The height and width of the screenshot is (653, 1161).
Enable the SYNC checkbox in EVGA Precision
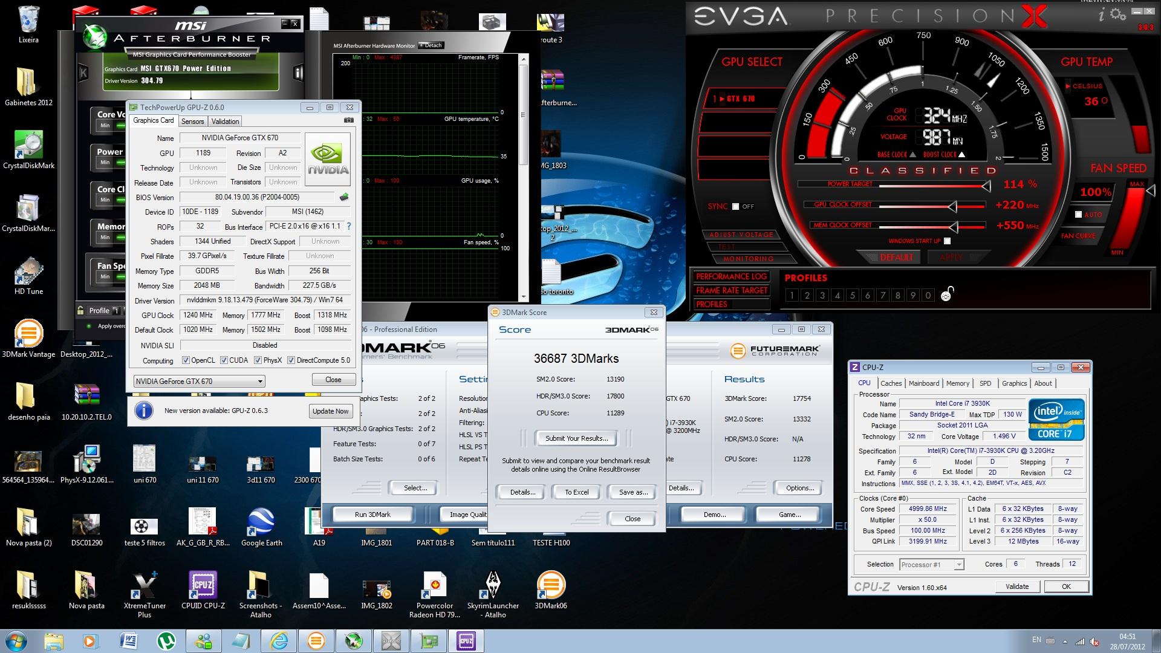point(735,207)
